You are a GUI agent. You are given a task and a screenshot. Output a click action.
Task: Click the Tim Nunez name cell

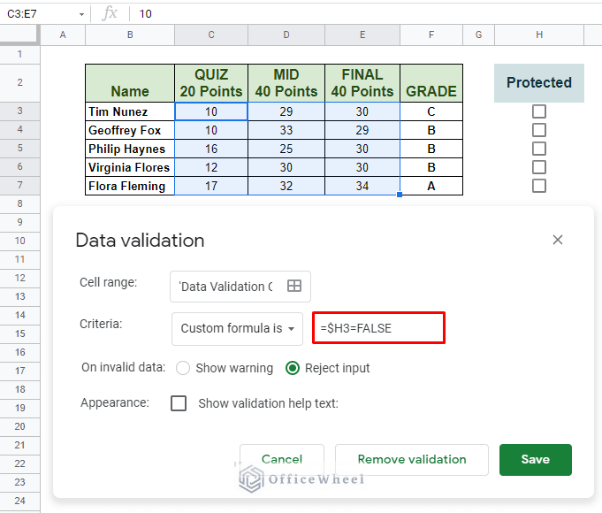click(x=130, y=111)
